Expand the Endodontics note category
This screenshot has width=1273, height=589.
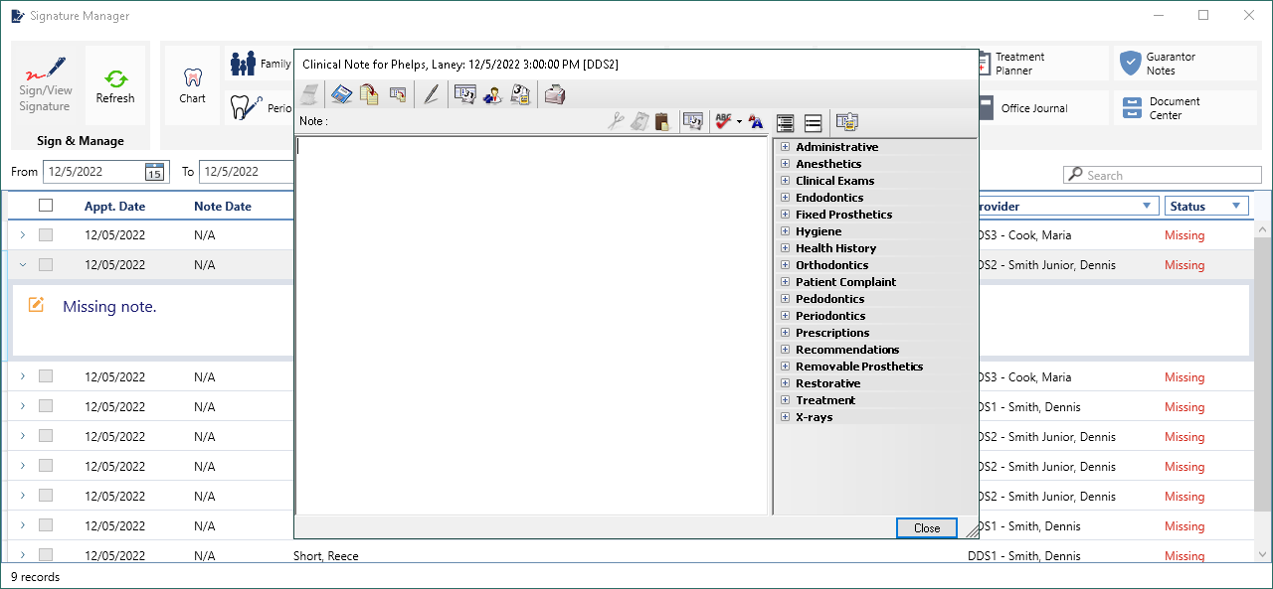(785, 197)
